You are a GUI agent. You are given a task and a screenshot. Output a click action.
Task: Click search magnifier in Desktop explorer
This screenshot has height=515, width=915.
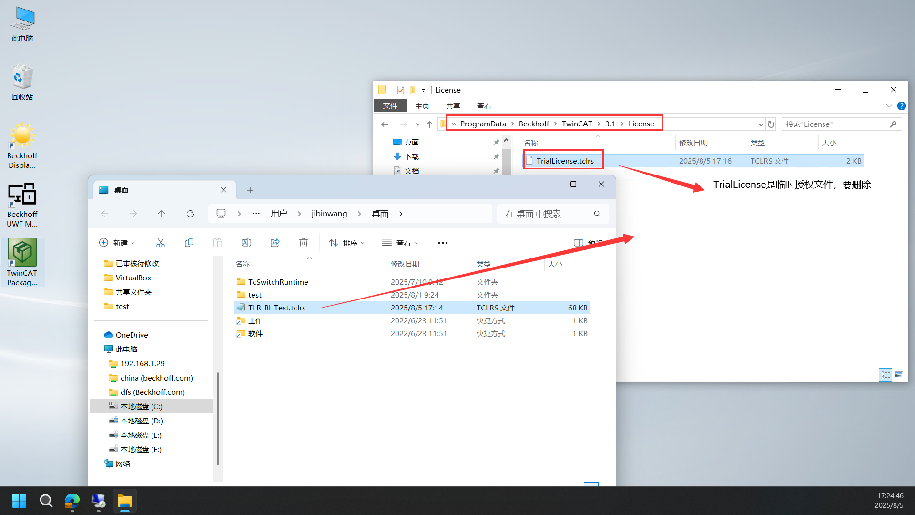(x=597, y=214)
